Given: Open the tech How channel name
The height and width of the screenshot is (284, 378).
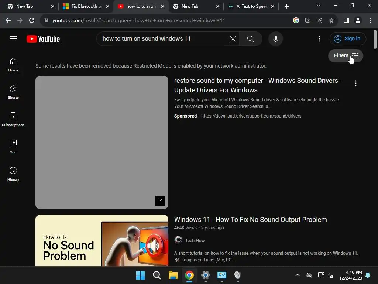Looking at the screenshot, I should tap(195, 240).
